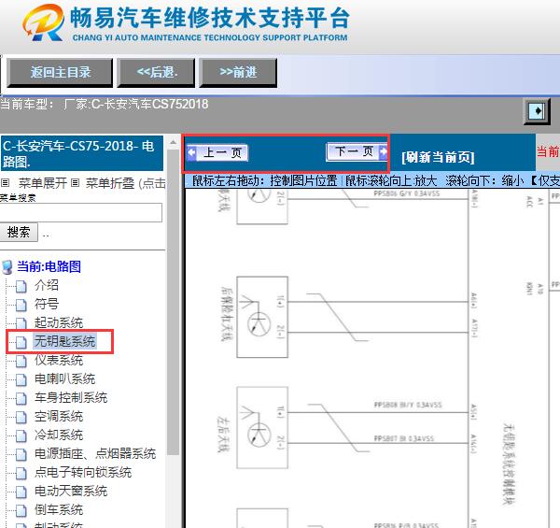Image resolution: width=560 pixels, height=528 pixels.
Task: Click the 后保险杠天线 antenna component in diagram
Action: tap(262, 317)
